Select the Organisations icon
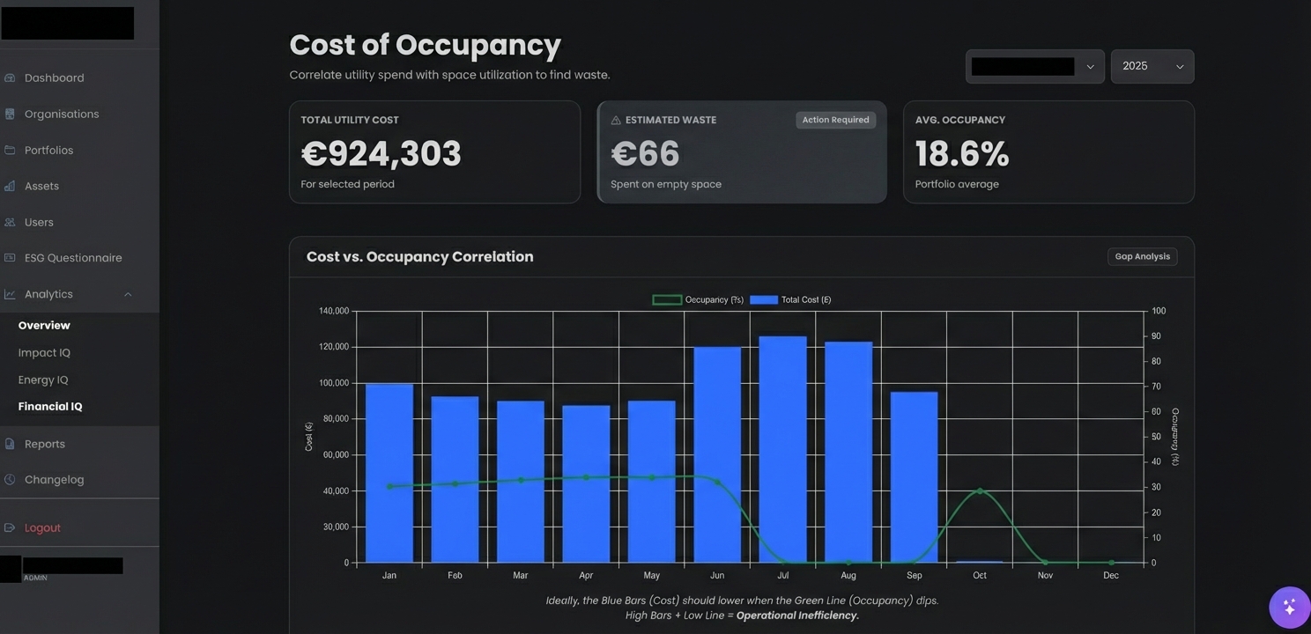This screenshot has width=1311, height=634. 9,114
